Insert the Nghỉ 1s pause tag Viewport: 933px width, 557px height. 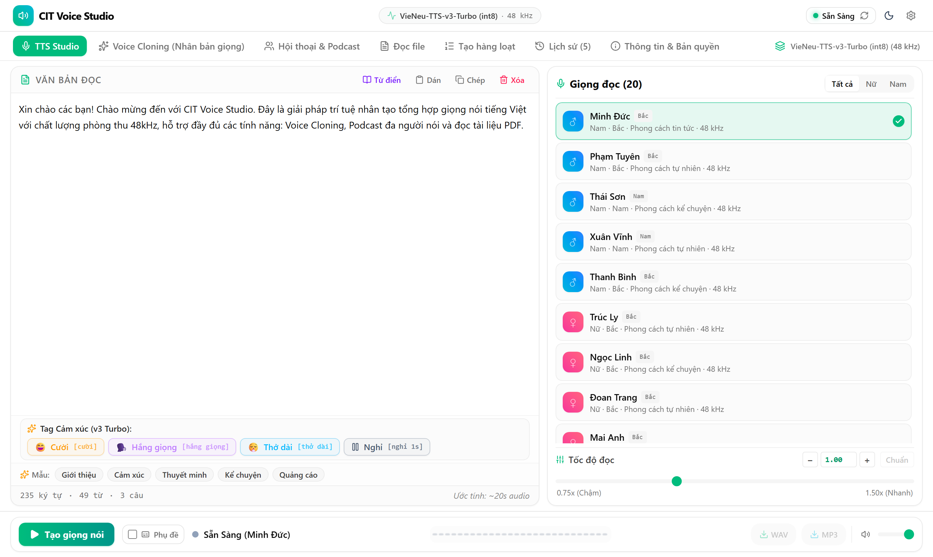click(x=387, y=447)
